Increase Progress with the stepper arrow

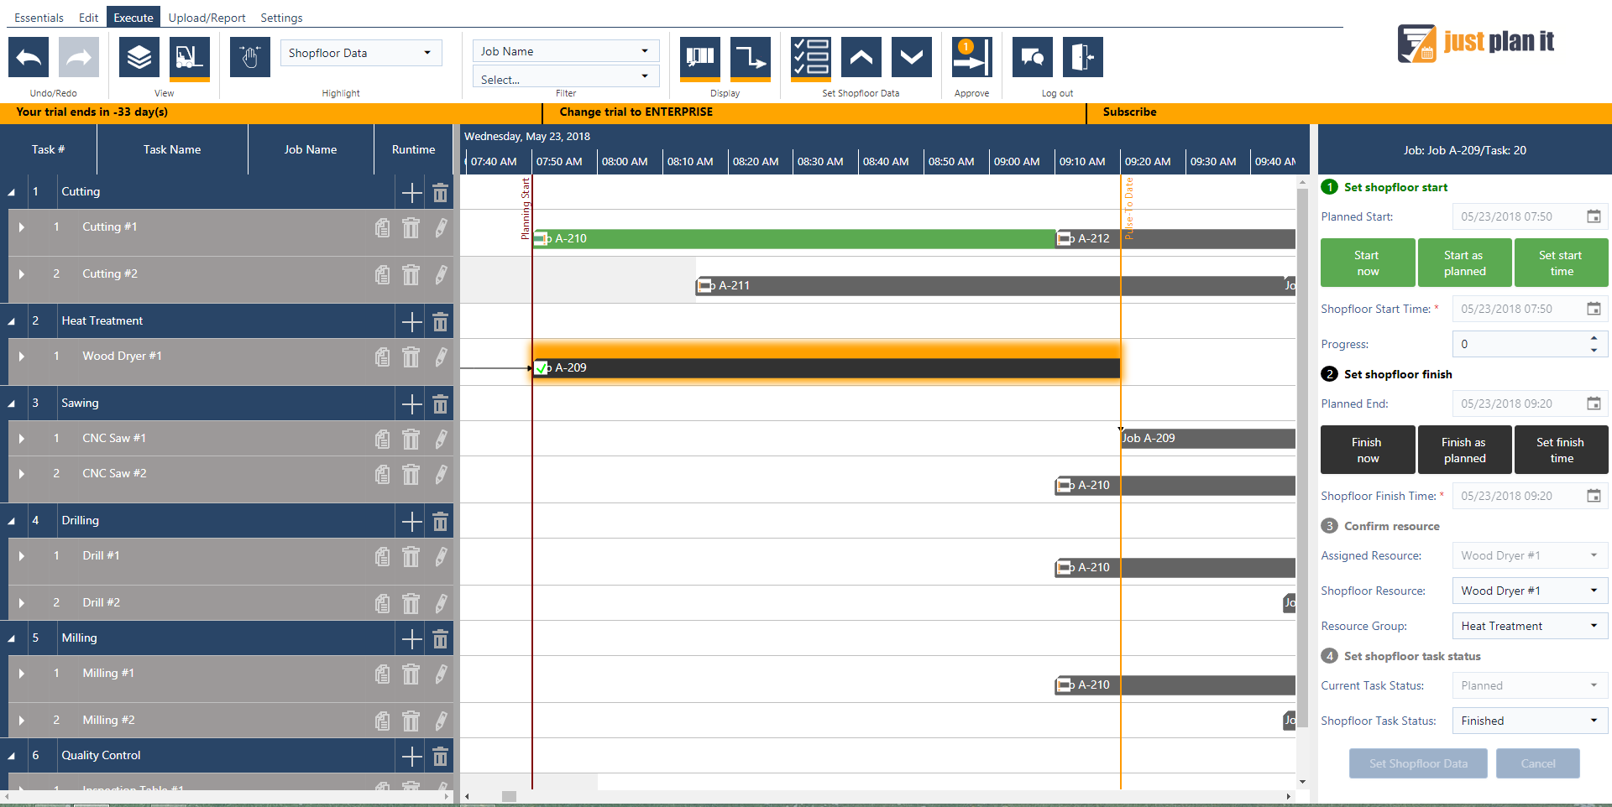(1594, 338)
